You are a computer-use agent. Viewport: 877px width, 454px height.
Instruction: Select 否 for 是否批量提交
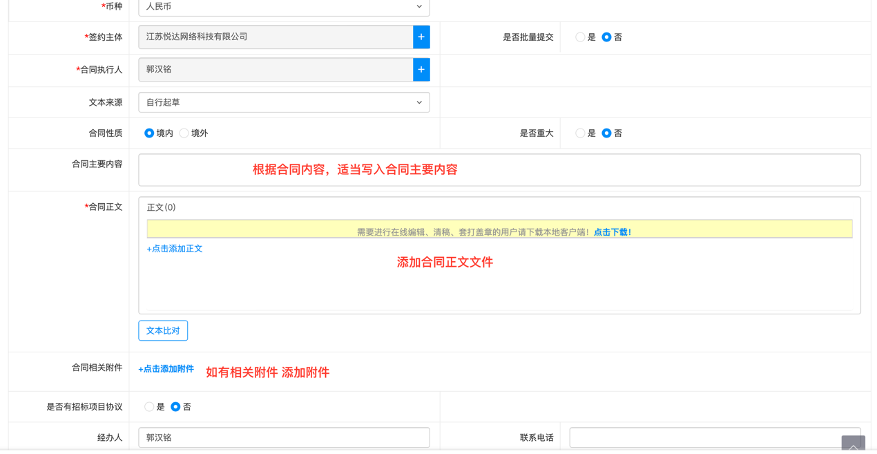[x=605, y=37]
